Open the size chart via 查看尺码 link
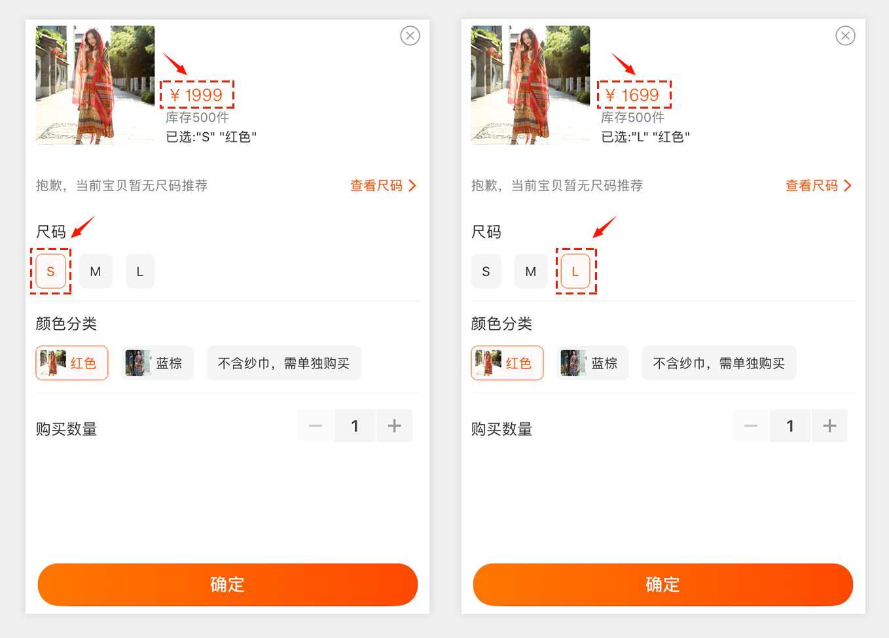This screenshot has height=638, width=889. [375, 185]
